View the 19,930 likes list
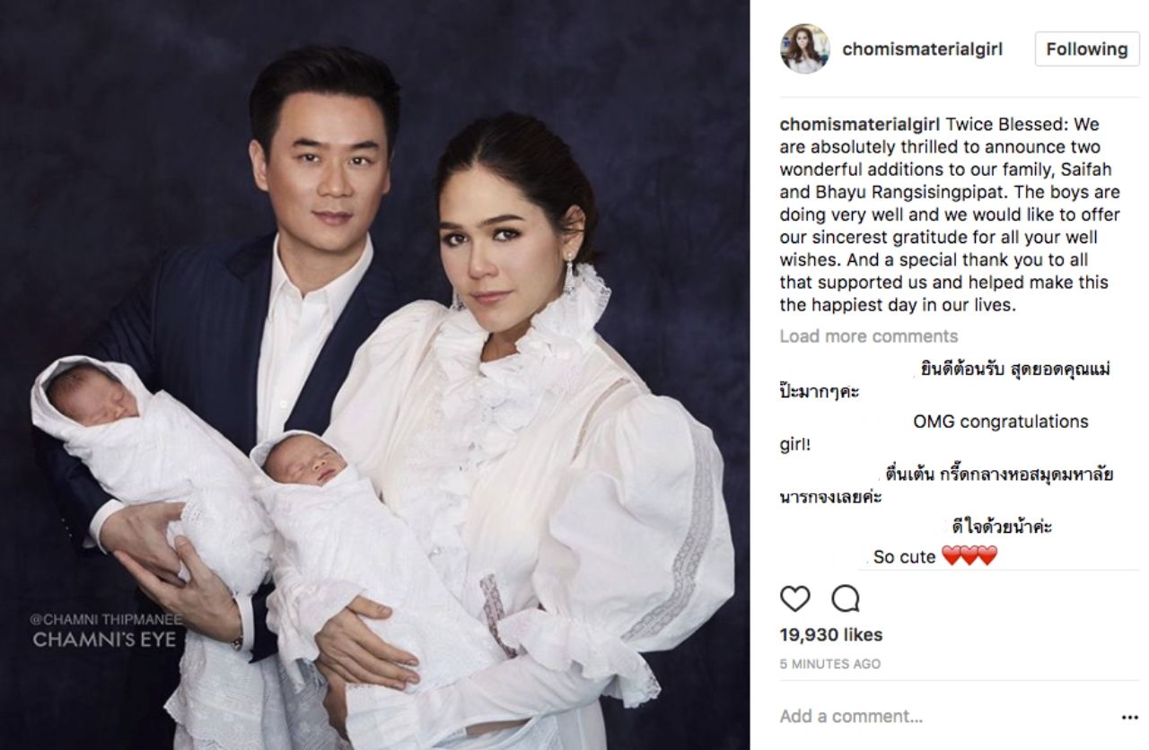 tap(830, 635)
